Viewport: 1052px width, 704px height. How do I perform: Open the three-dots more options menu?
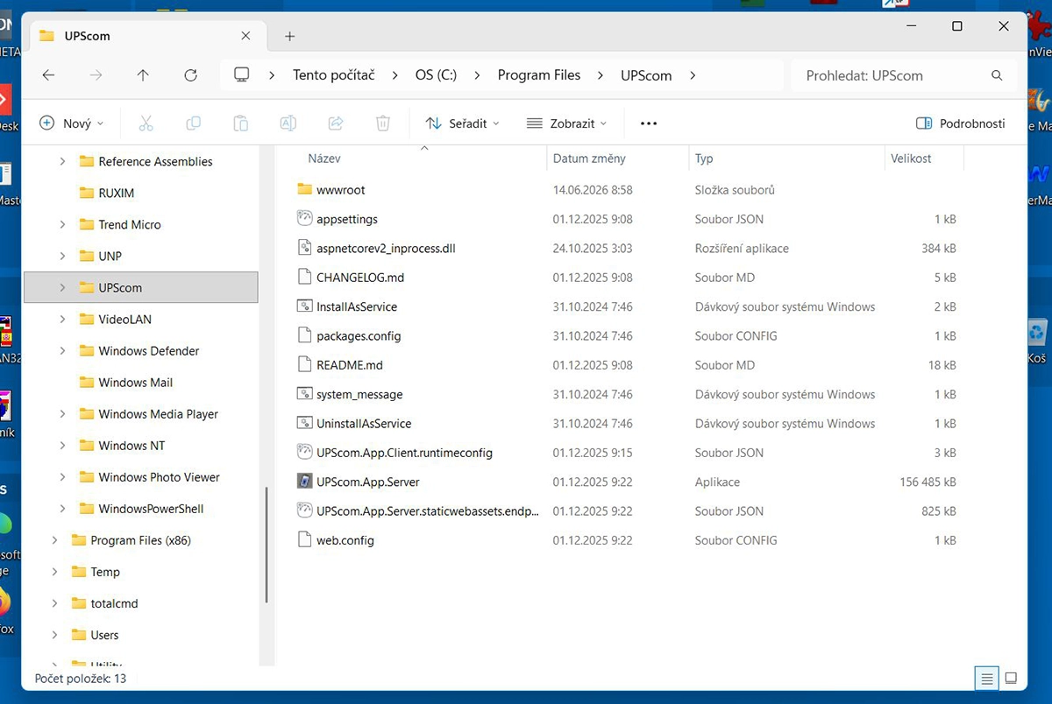pos(649,123)
